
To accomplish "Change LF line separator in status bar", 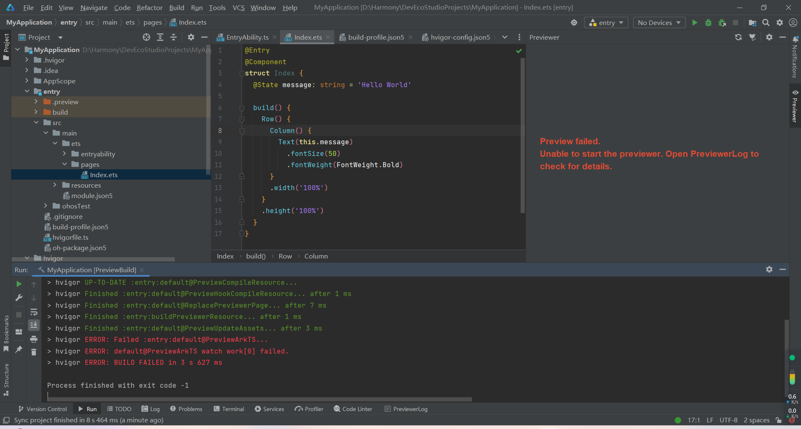I will pos(710,420).
